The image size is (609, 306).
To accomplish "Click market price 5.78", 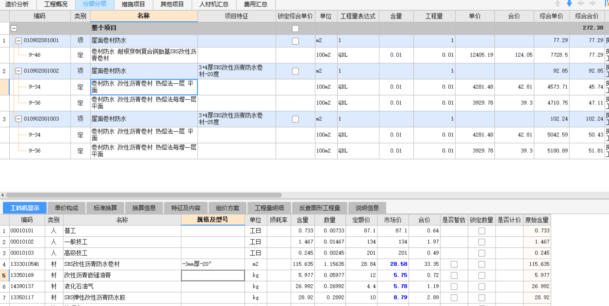I will 400,287.
